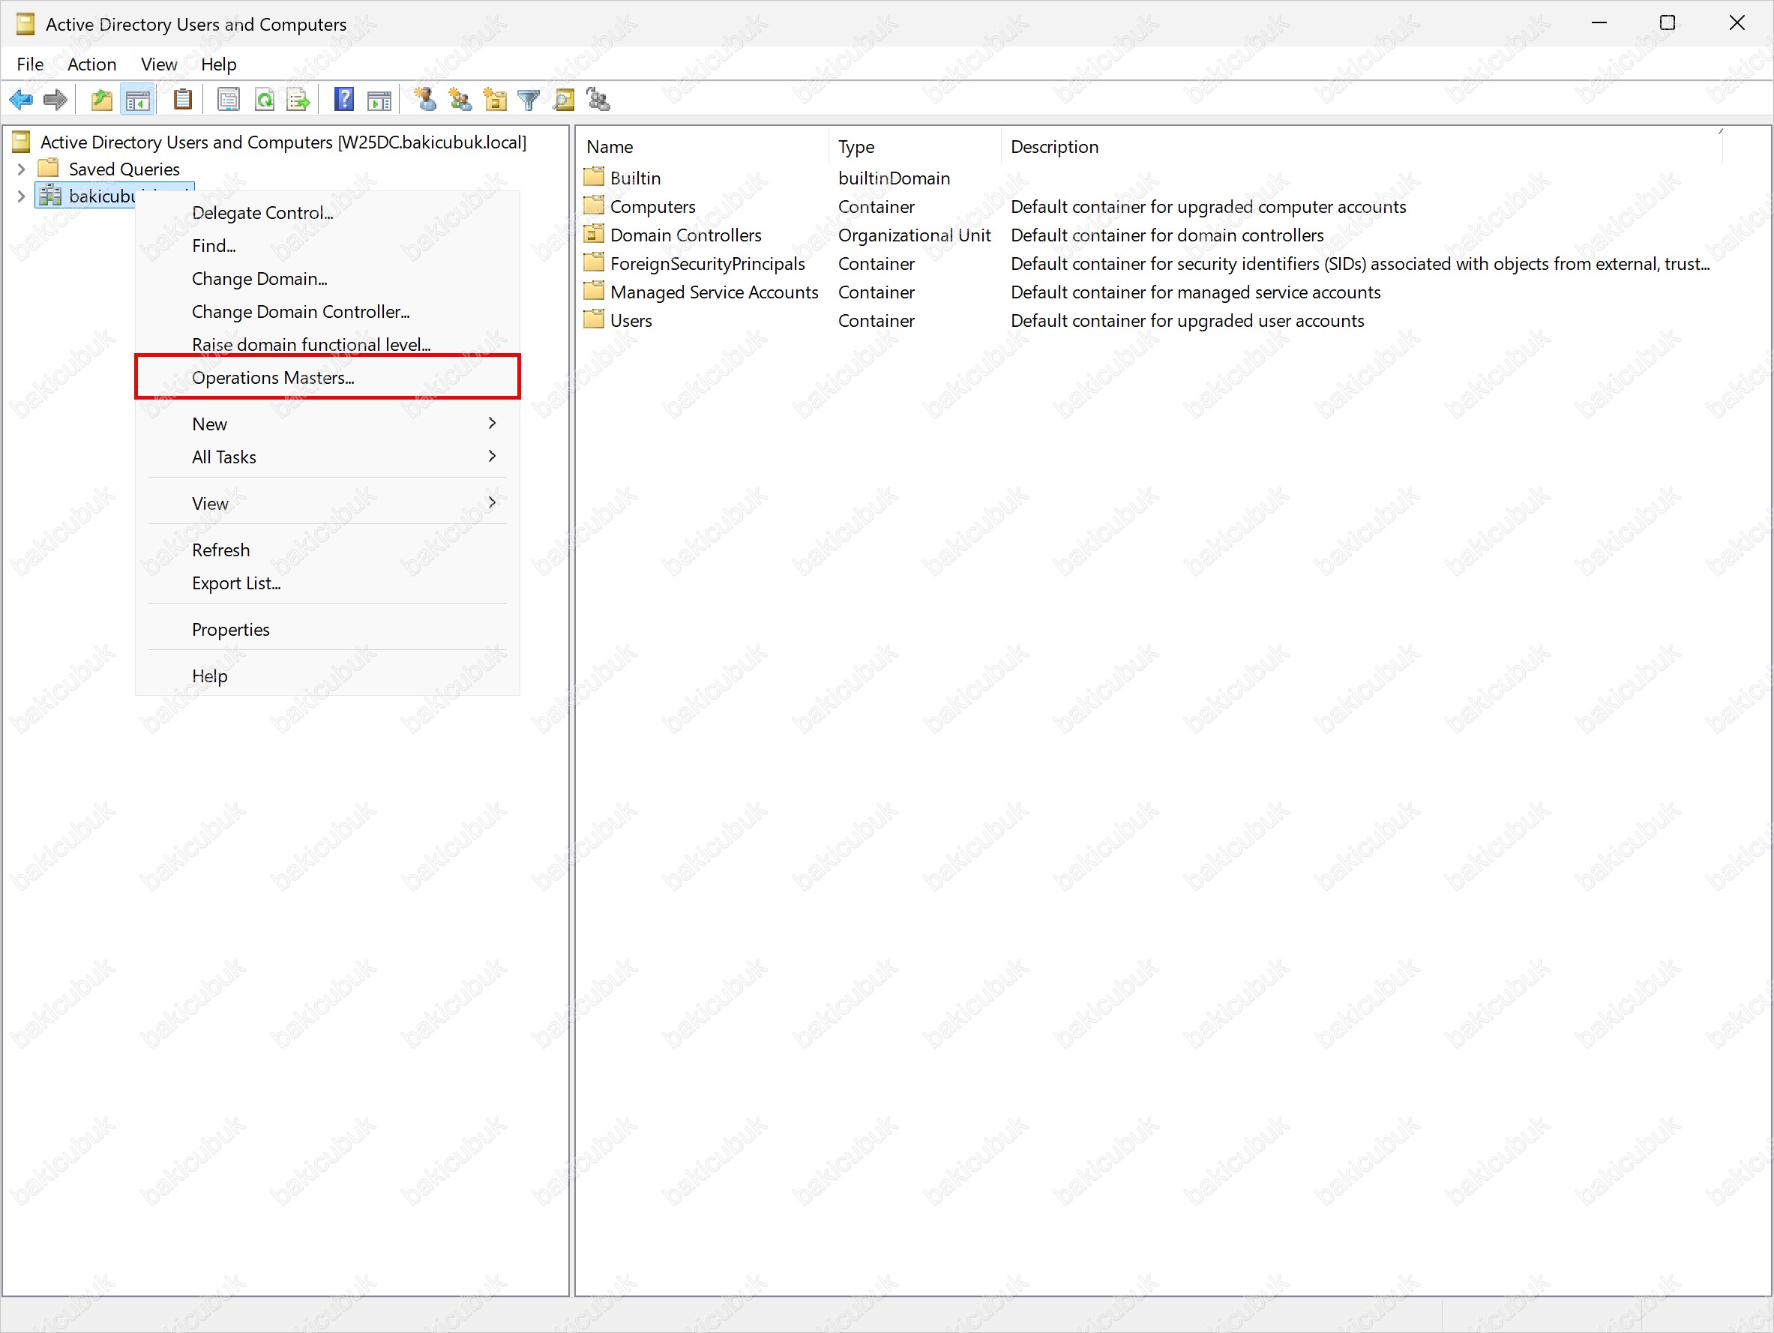Click the Domain Controllers OU icon
1774x1333 pixels.
click(595, 234)
